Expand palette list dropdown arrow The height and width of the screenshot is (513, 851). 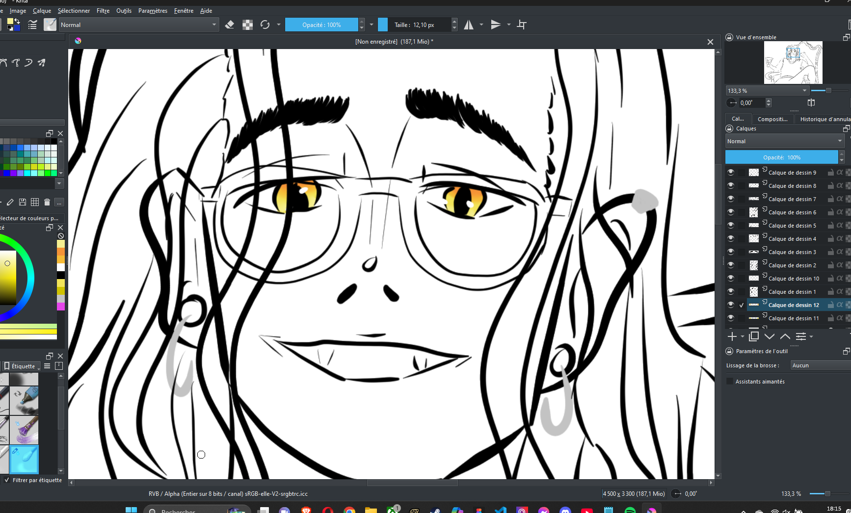click(x=59, y=183)
